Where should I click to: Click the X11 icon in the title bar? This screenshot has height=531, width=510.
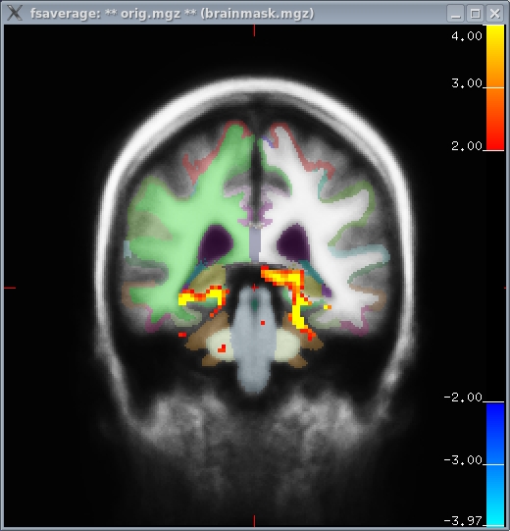[15, 13]
